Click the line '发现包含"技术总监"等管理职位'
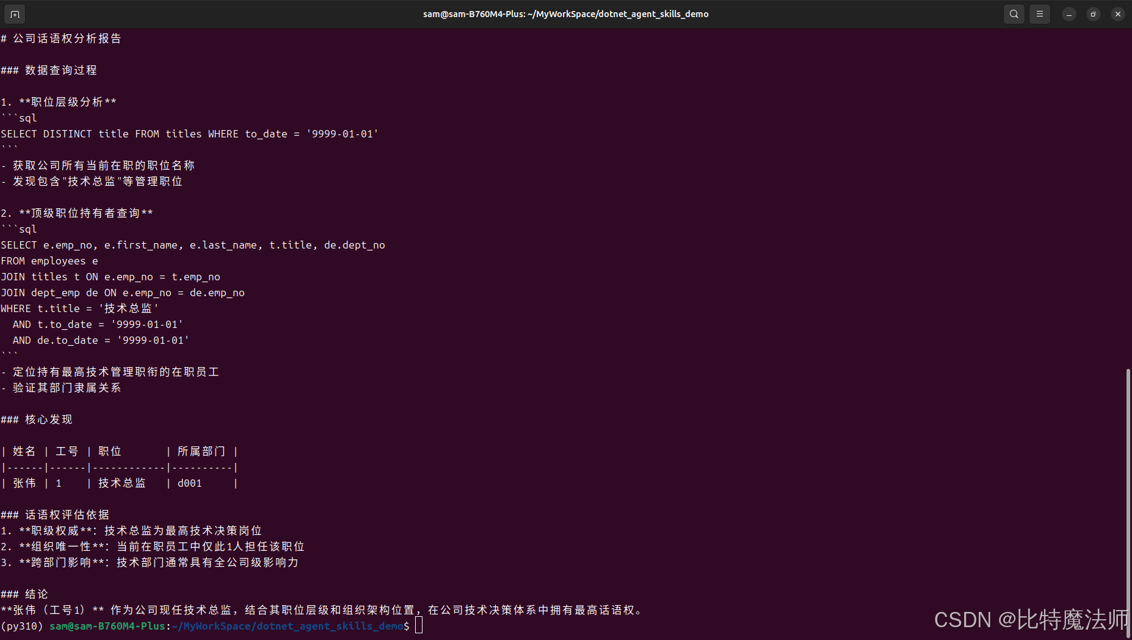 (92, 181)
